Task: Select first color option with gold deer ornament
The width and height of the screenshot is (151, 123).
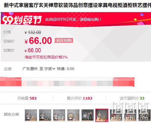Action: click(x=31, y=115)
